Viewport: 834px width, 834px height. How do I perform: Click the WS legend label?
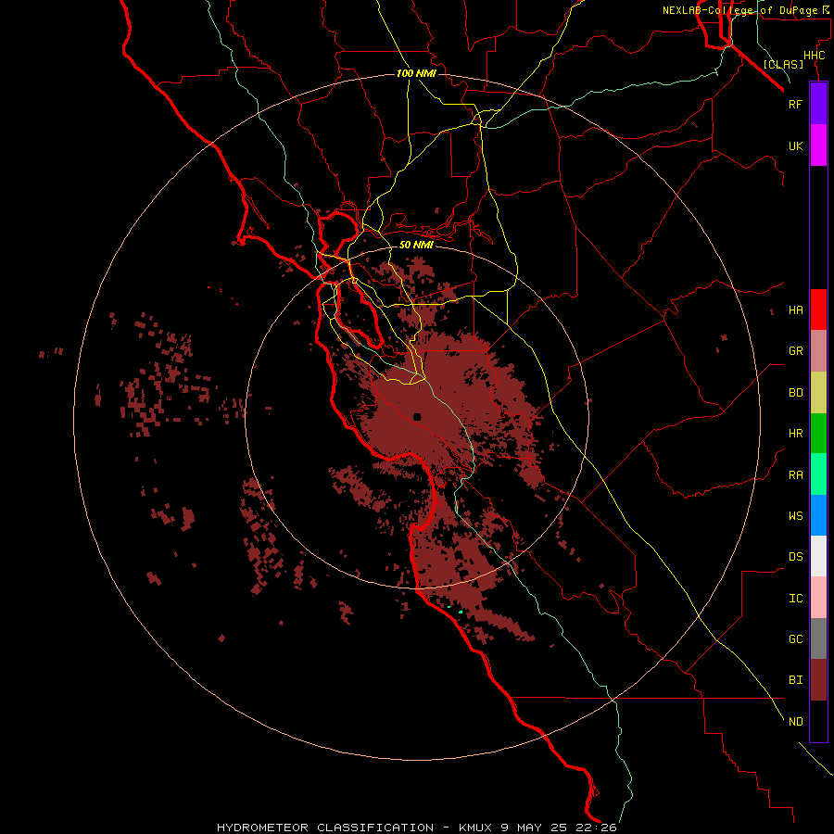[795, 516]
